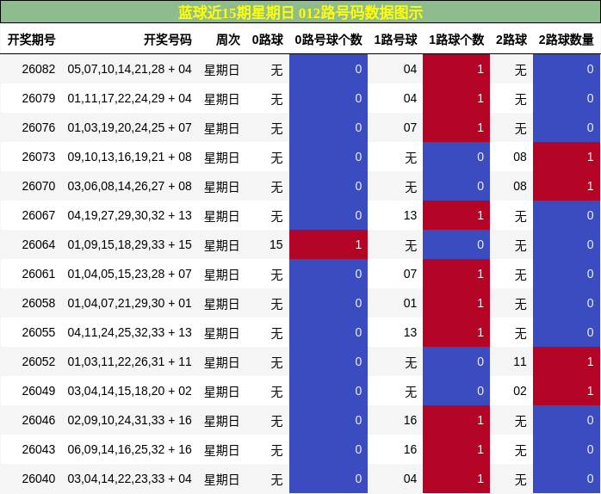Select period number 26082

pyautogui.click(x=39, y=69)
